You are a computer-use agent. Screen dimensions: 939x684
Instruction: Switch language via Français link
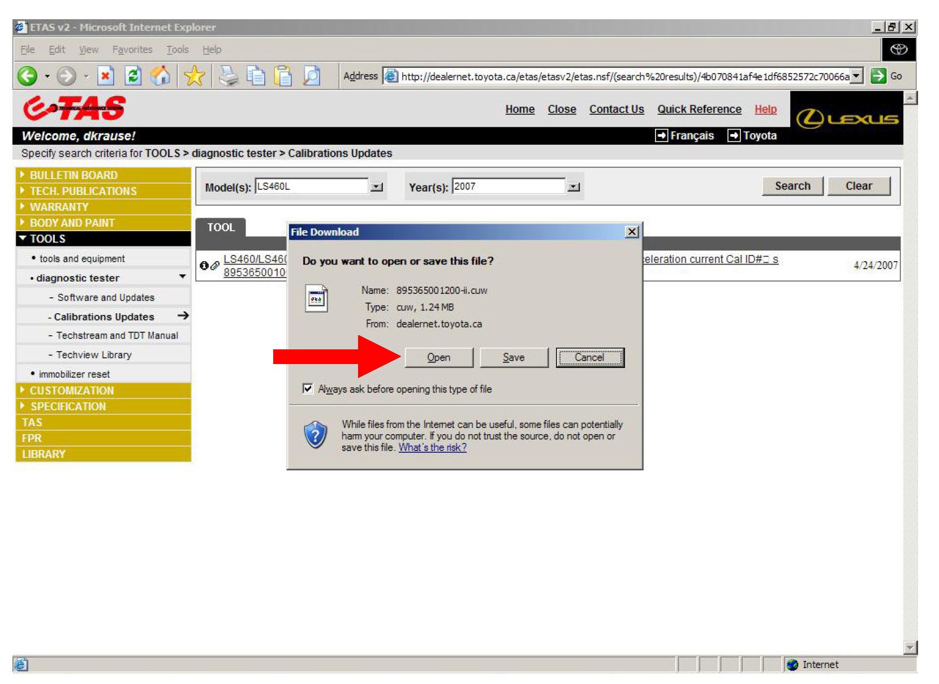[x=691, y=136]
